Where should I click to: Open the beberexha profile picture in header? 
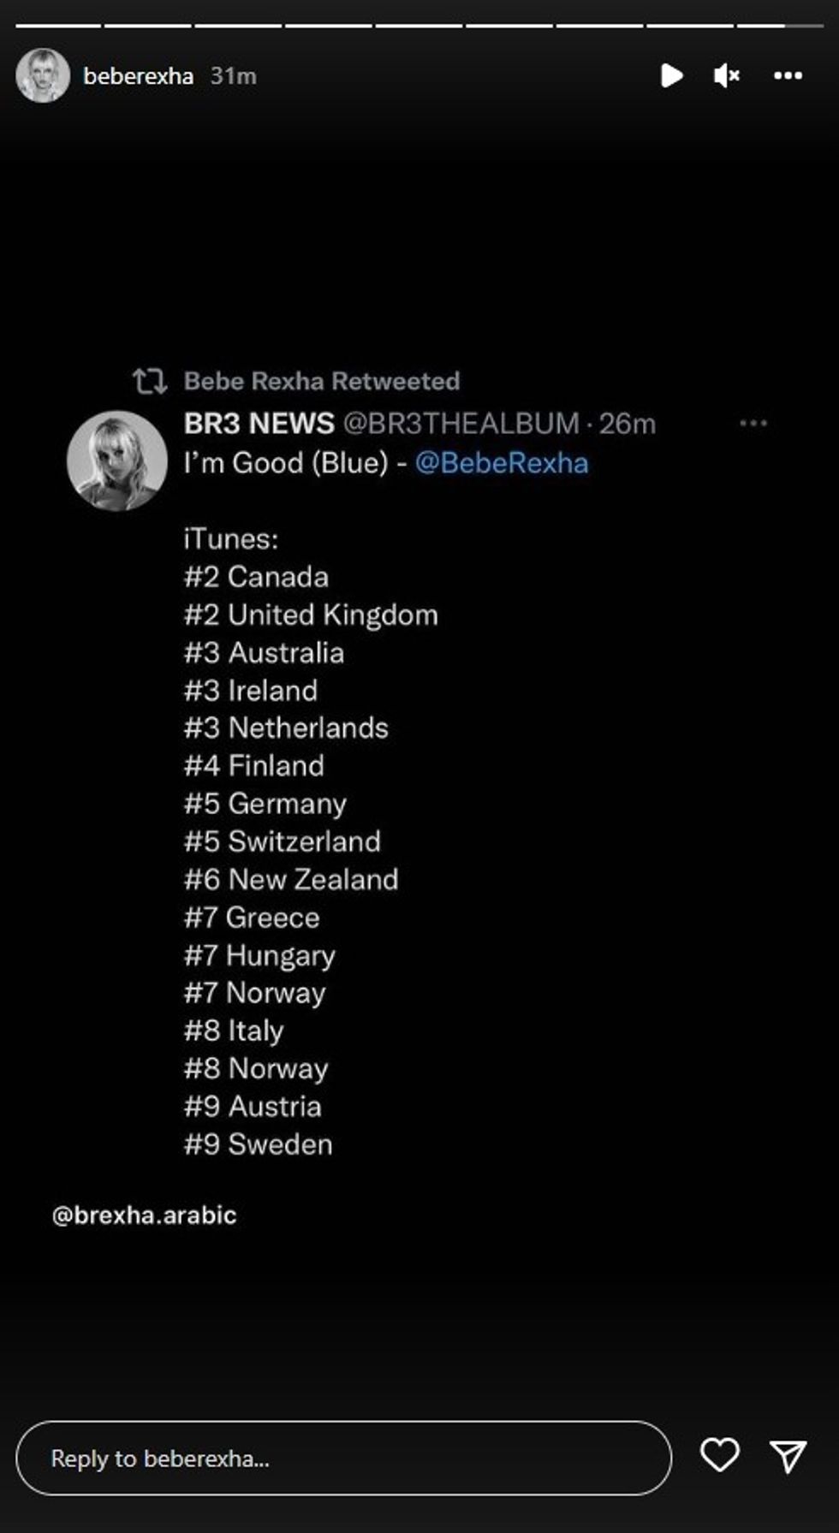point(43,76)
